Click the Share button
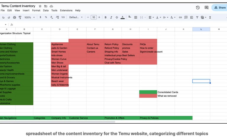 [x=220, y=7]
